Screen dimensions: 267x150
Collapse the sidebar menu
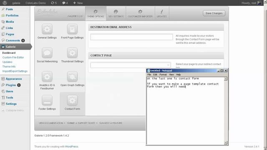pos(13,110)
